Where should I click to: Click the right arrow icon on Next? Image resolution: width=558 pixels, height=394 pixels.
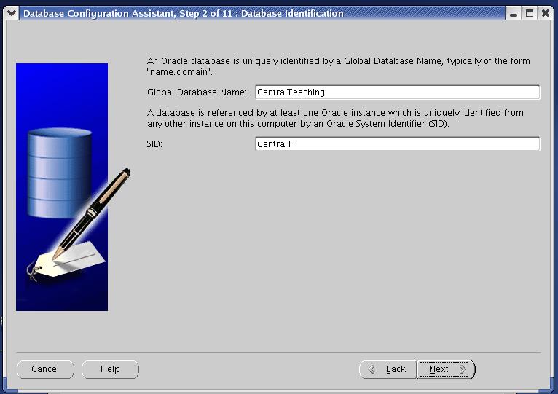point(463,369)
